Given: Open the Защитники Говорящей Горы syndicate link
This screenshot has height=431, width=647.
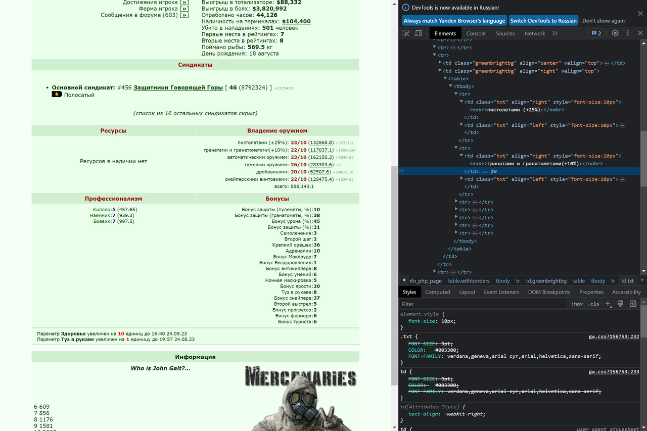Looking at the screenshot, I should pyautogui.click(x=178, y=87).
